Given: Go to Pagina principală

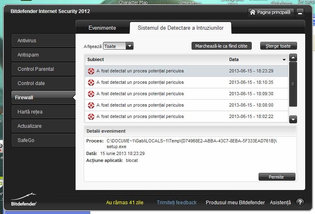Looking at the screenshot, I should point(271,12).
